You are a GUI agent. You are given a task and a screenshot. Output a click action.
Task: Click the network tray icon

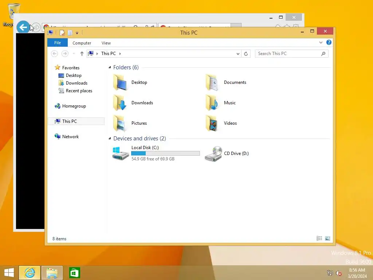[x=330, y=273]
